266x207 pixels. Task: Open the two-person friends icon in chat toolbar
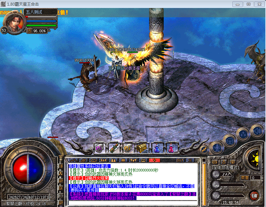113,160
